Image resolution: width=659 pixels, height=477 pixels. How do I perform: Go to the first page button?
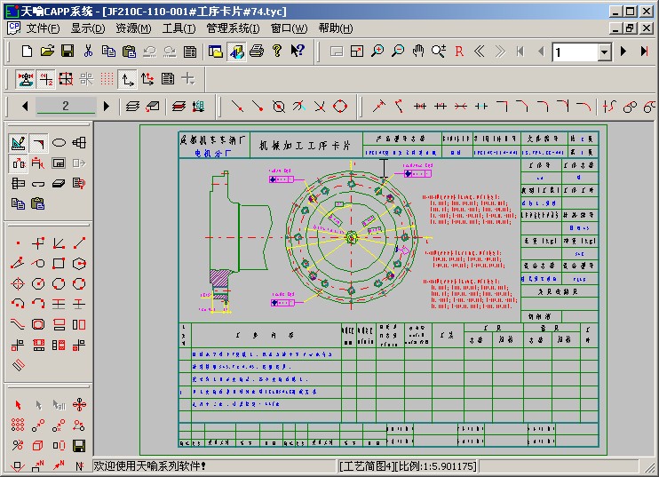520,52
